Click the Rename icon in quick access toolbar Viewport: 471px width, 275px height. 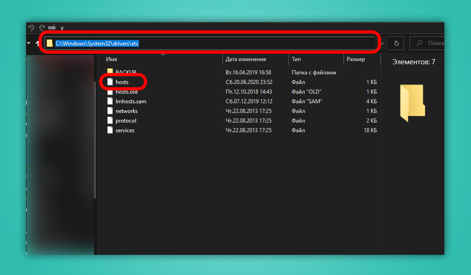click(52, 28)
